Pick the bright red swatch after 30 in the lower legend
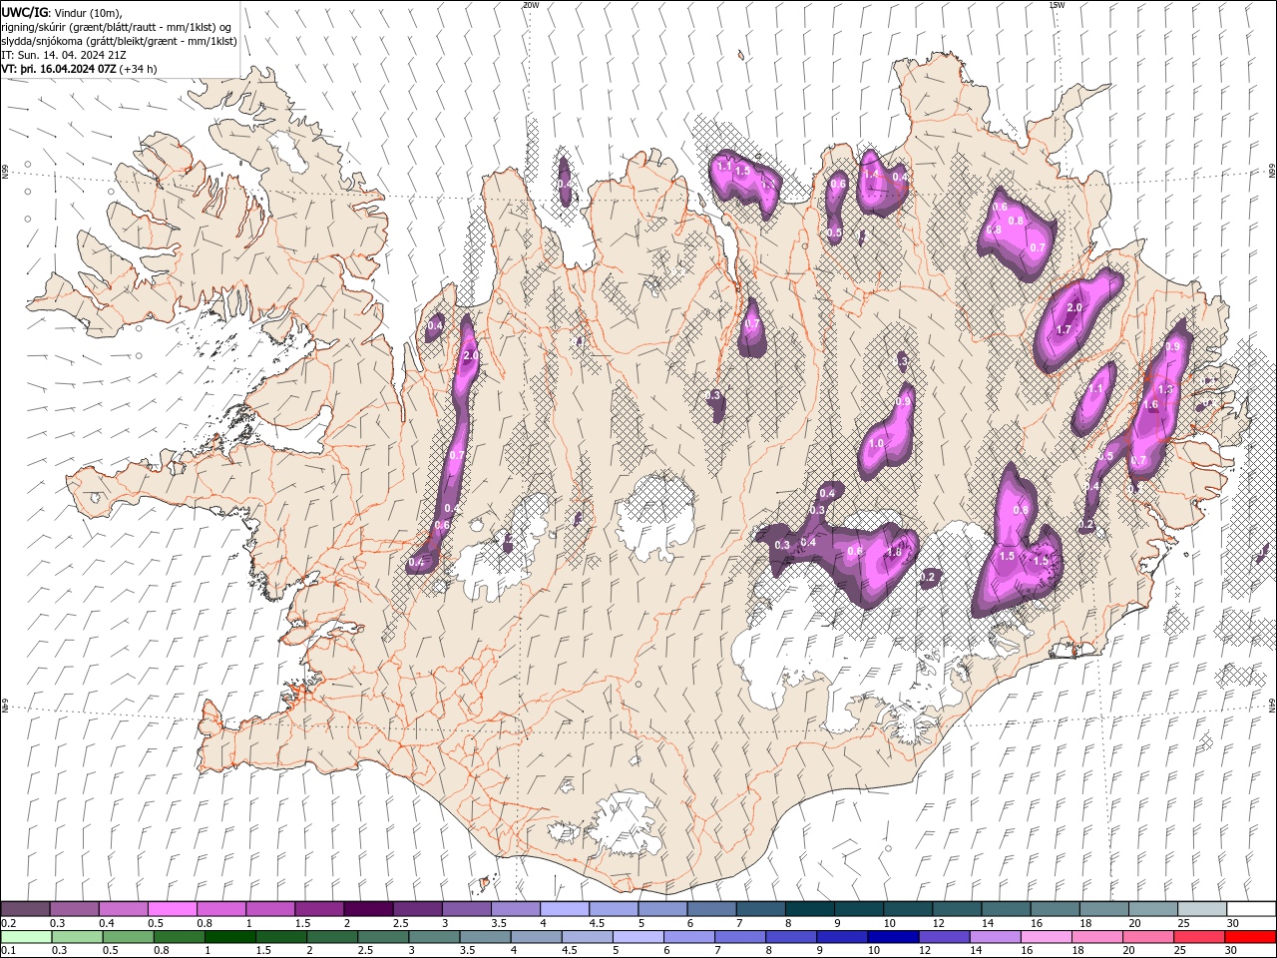Viewport: 1277px width, 958px height. click(x=1250, y=937)
